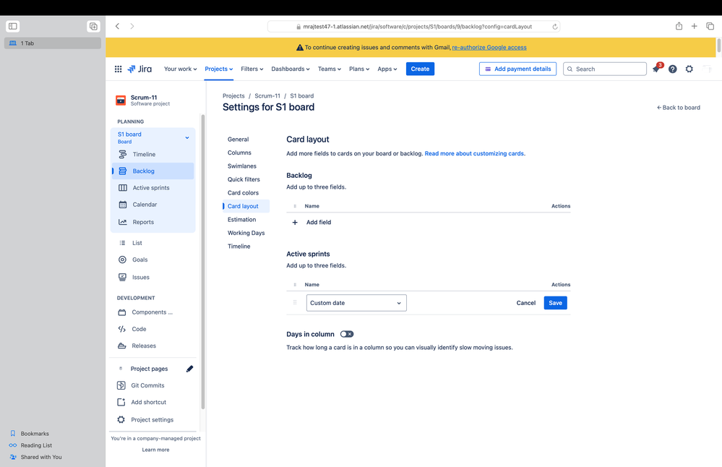Collapse the S1 board chevron
Screen dimensions: 722x467
(187, 137)
